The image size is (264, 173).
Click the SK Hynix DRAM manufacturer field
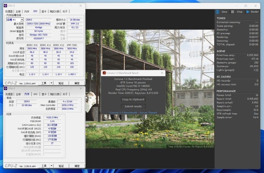38,31
